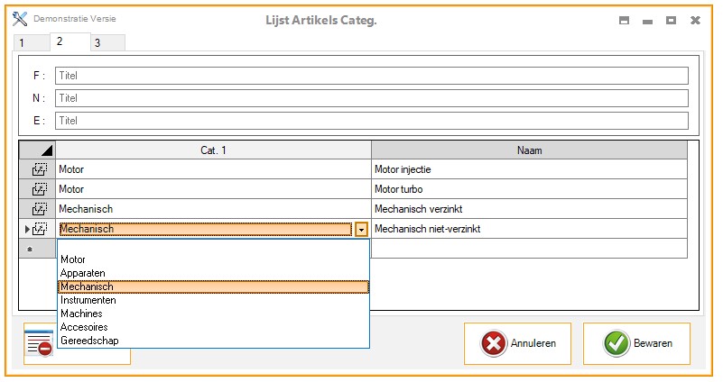This screenshot has width=723, height=382.
Task: Select Instrumenten from the dropdown options
Action: coord(88,300)
